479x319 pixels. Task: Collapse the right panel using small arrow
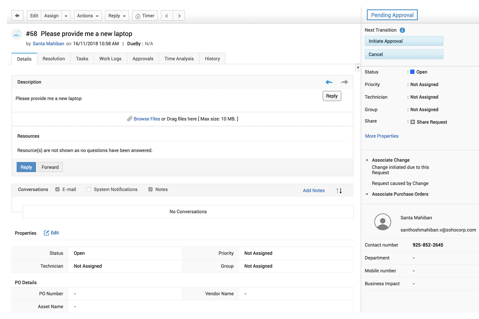[358, 67]
